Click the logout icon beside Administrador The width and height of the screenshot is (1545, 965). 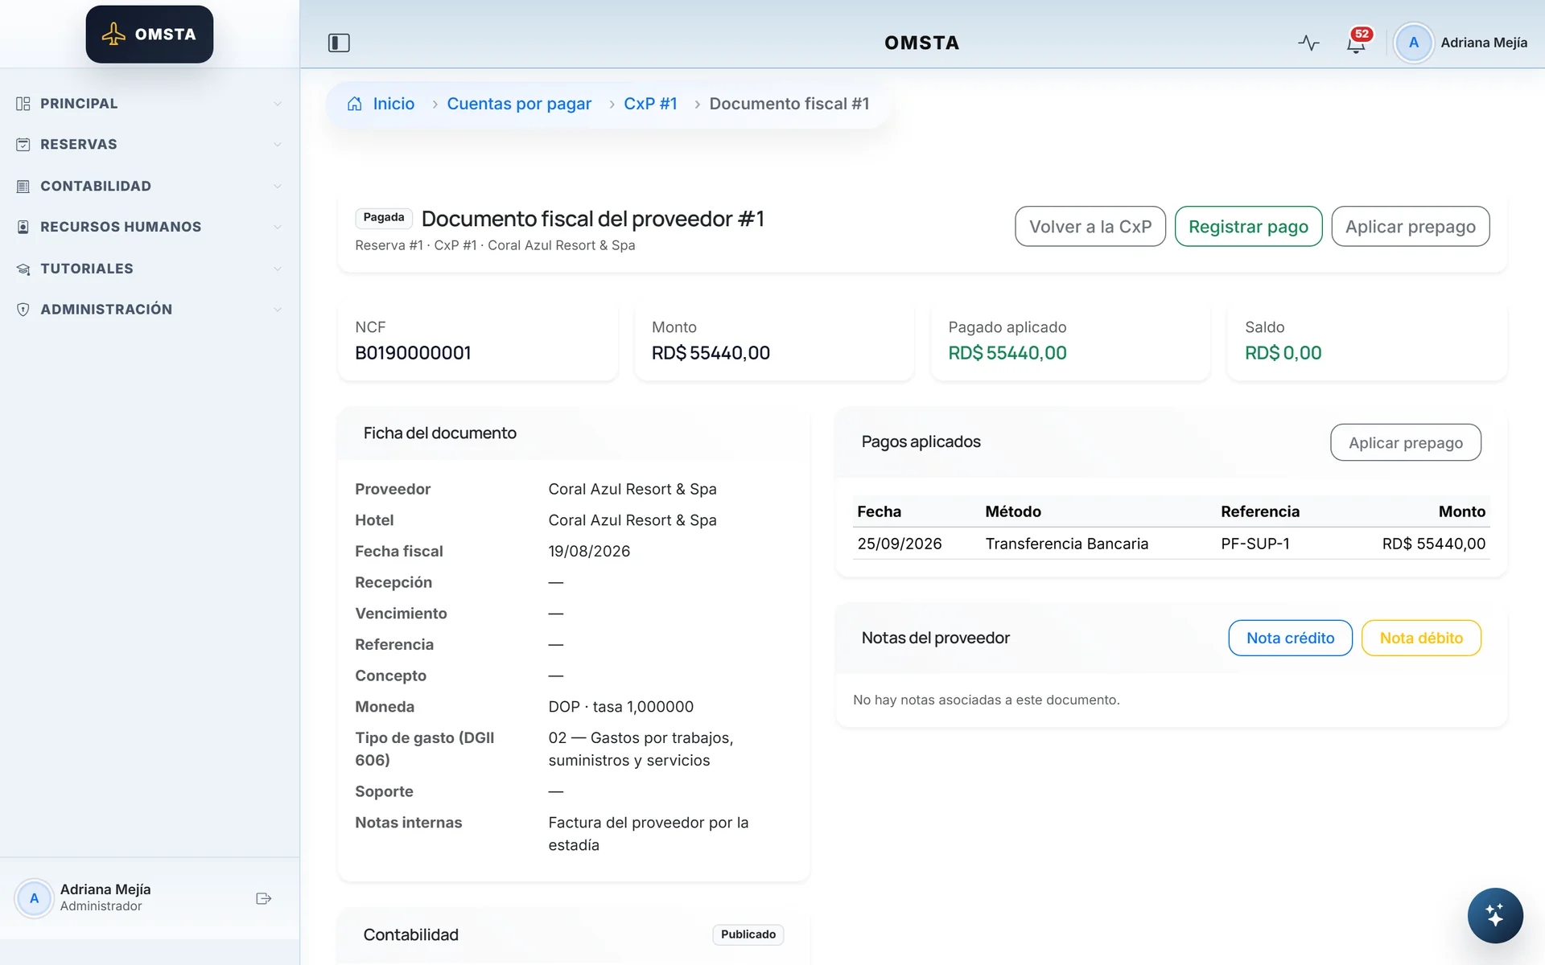click(x=263, y=898)
